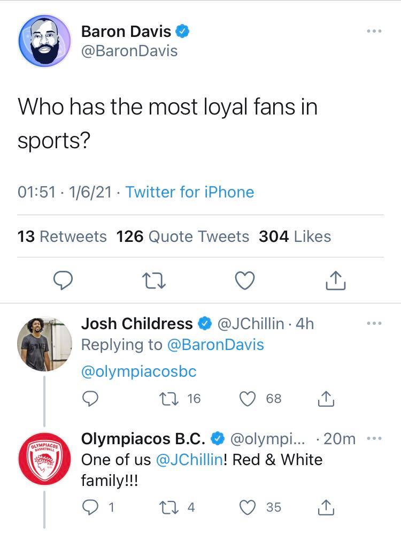This screenshot has height=540, width=401.
Task: Share Baron Davis's main tweet
Action: (x=335, y=279)
